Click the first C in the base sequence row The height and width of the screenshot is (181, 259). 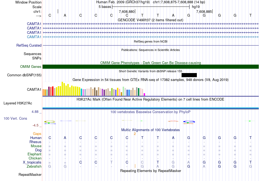pyautogui.click(x=50, y=15)
